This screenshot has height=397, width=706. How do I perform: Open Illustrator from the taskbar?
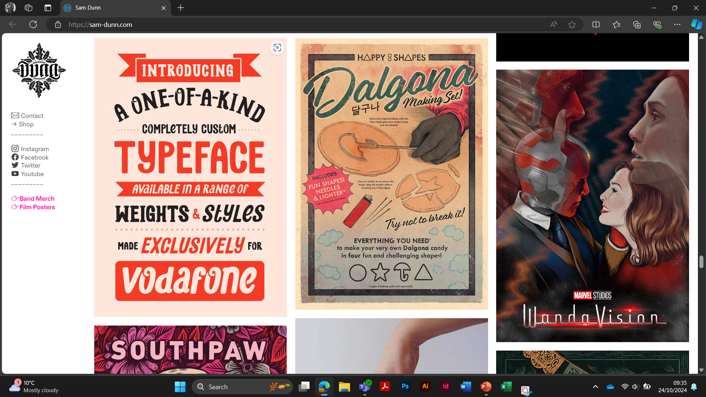pos(426,386)
